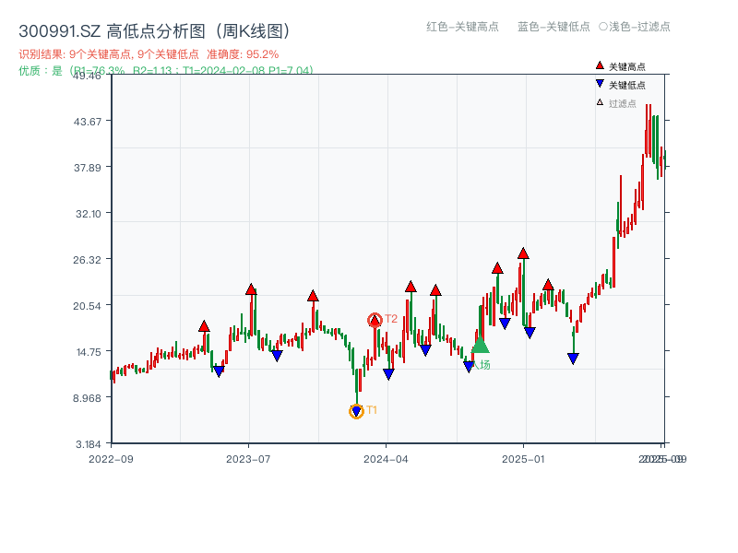Image resolution: width=738 pixels, height=553 pixels.
Task: Click the green 入场 entry triangle marker
Action: point(481,347)
